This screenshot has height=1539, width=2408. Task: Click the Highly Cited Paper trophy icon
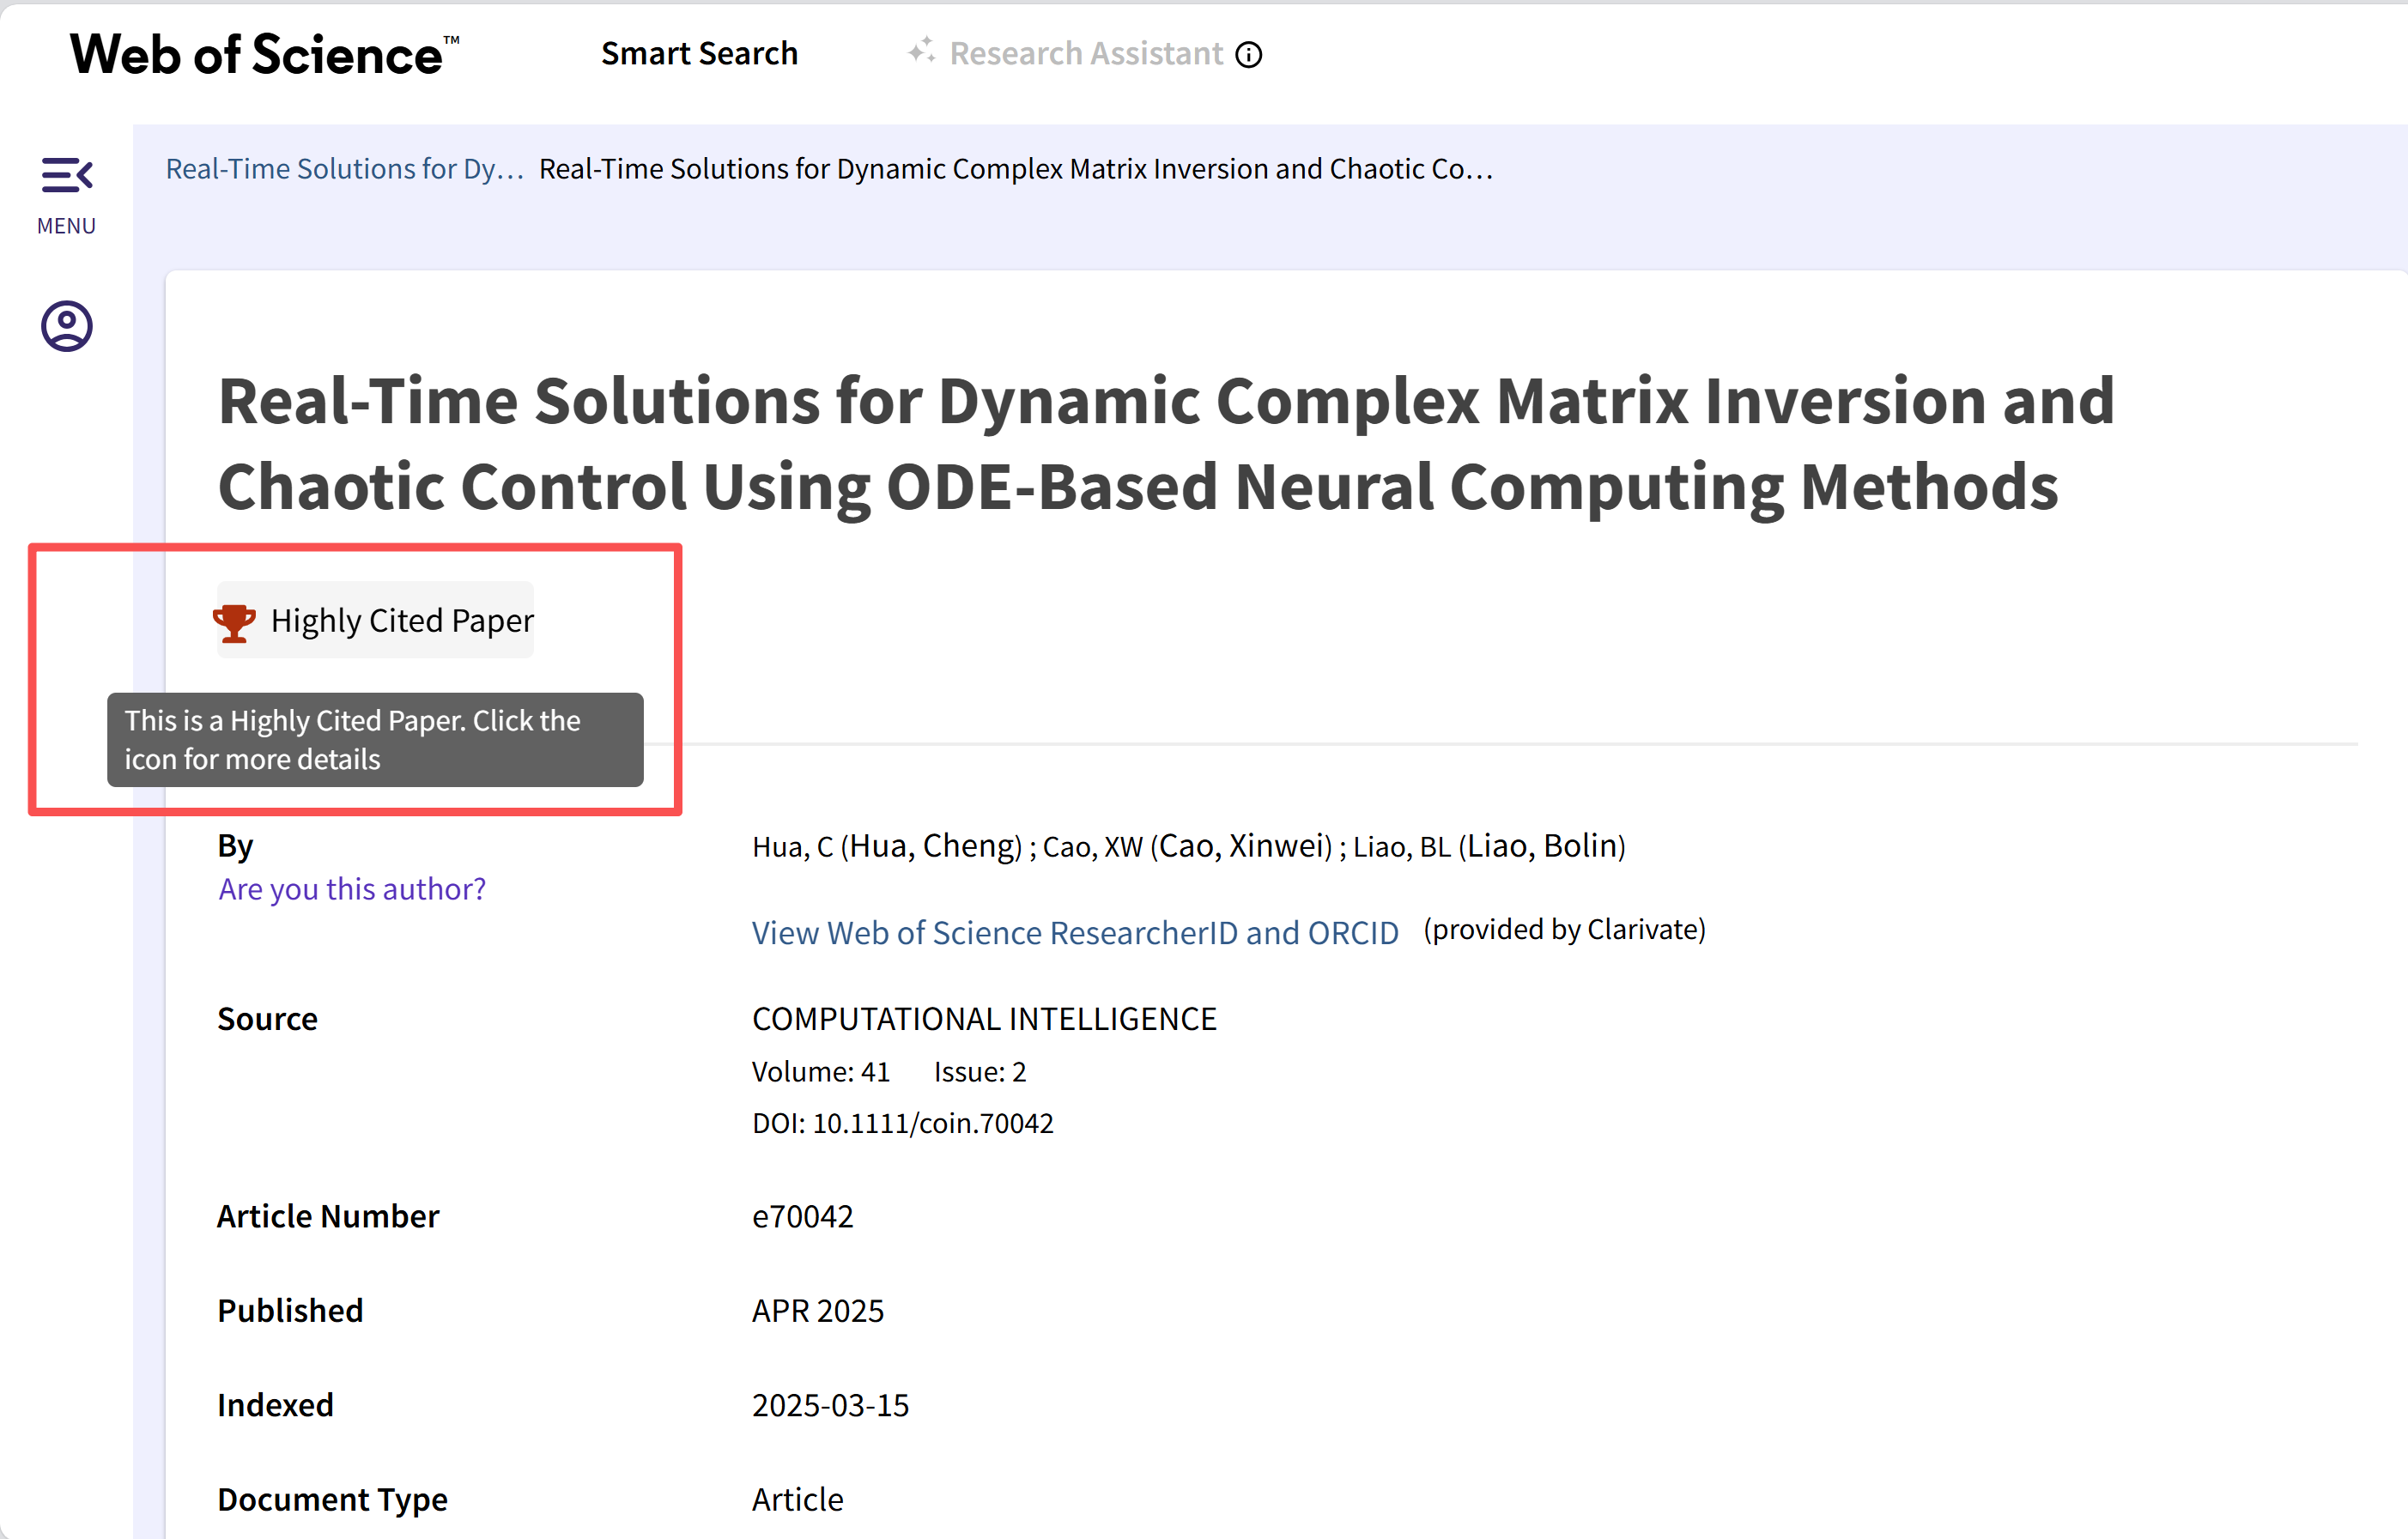click(234, 622)
